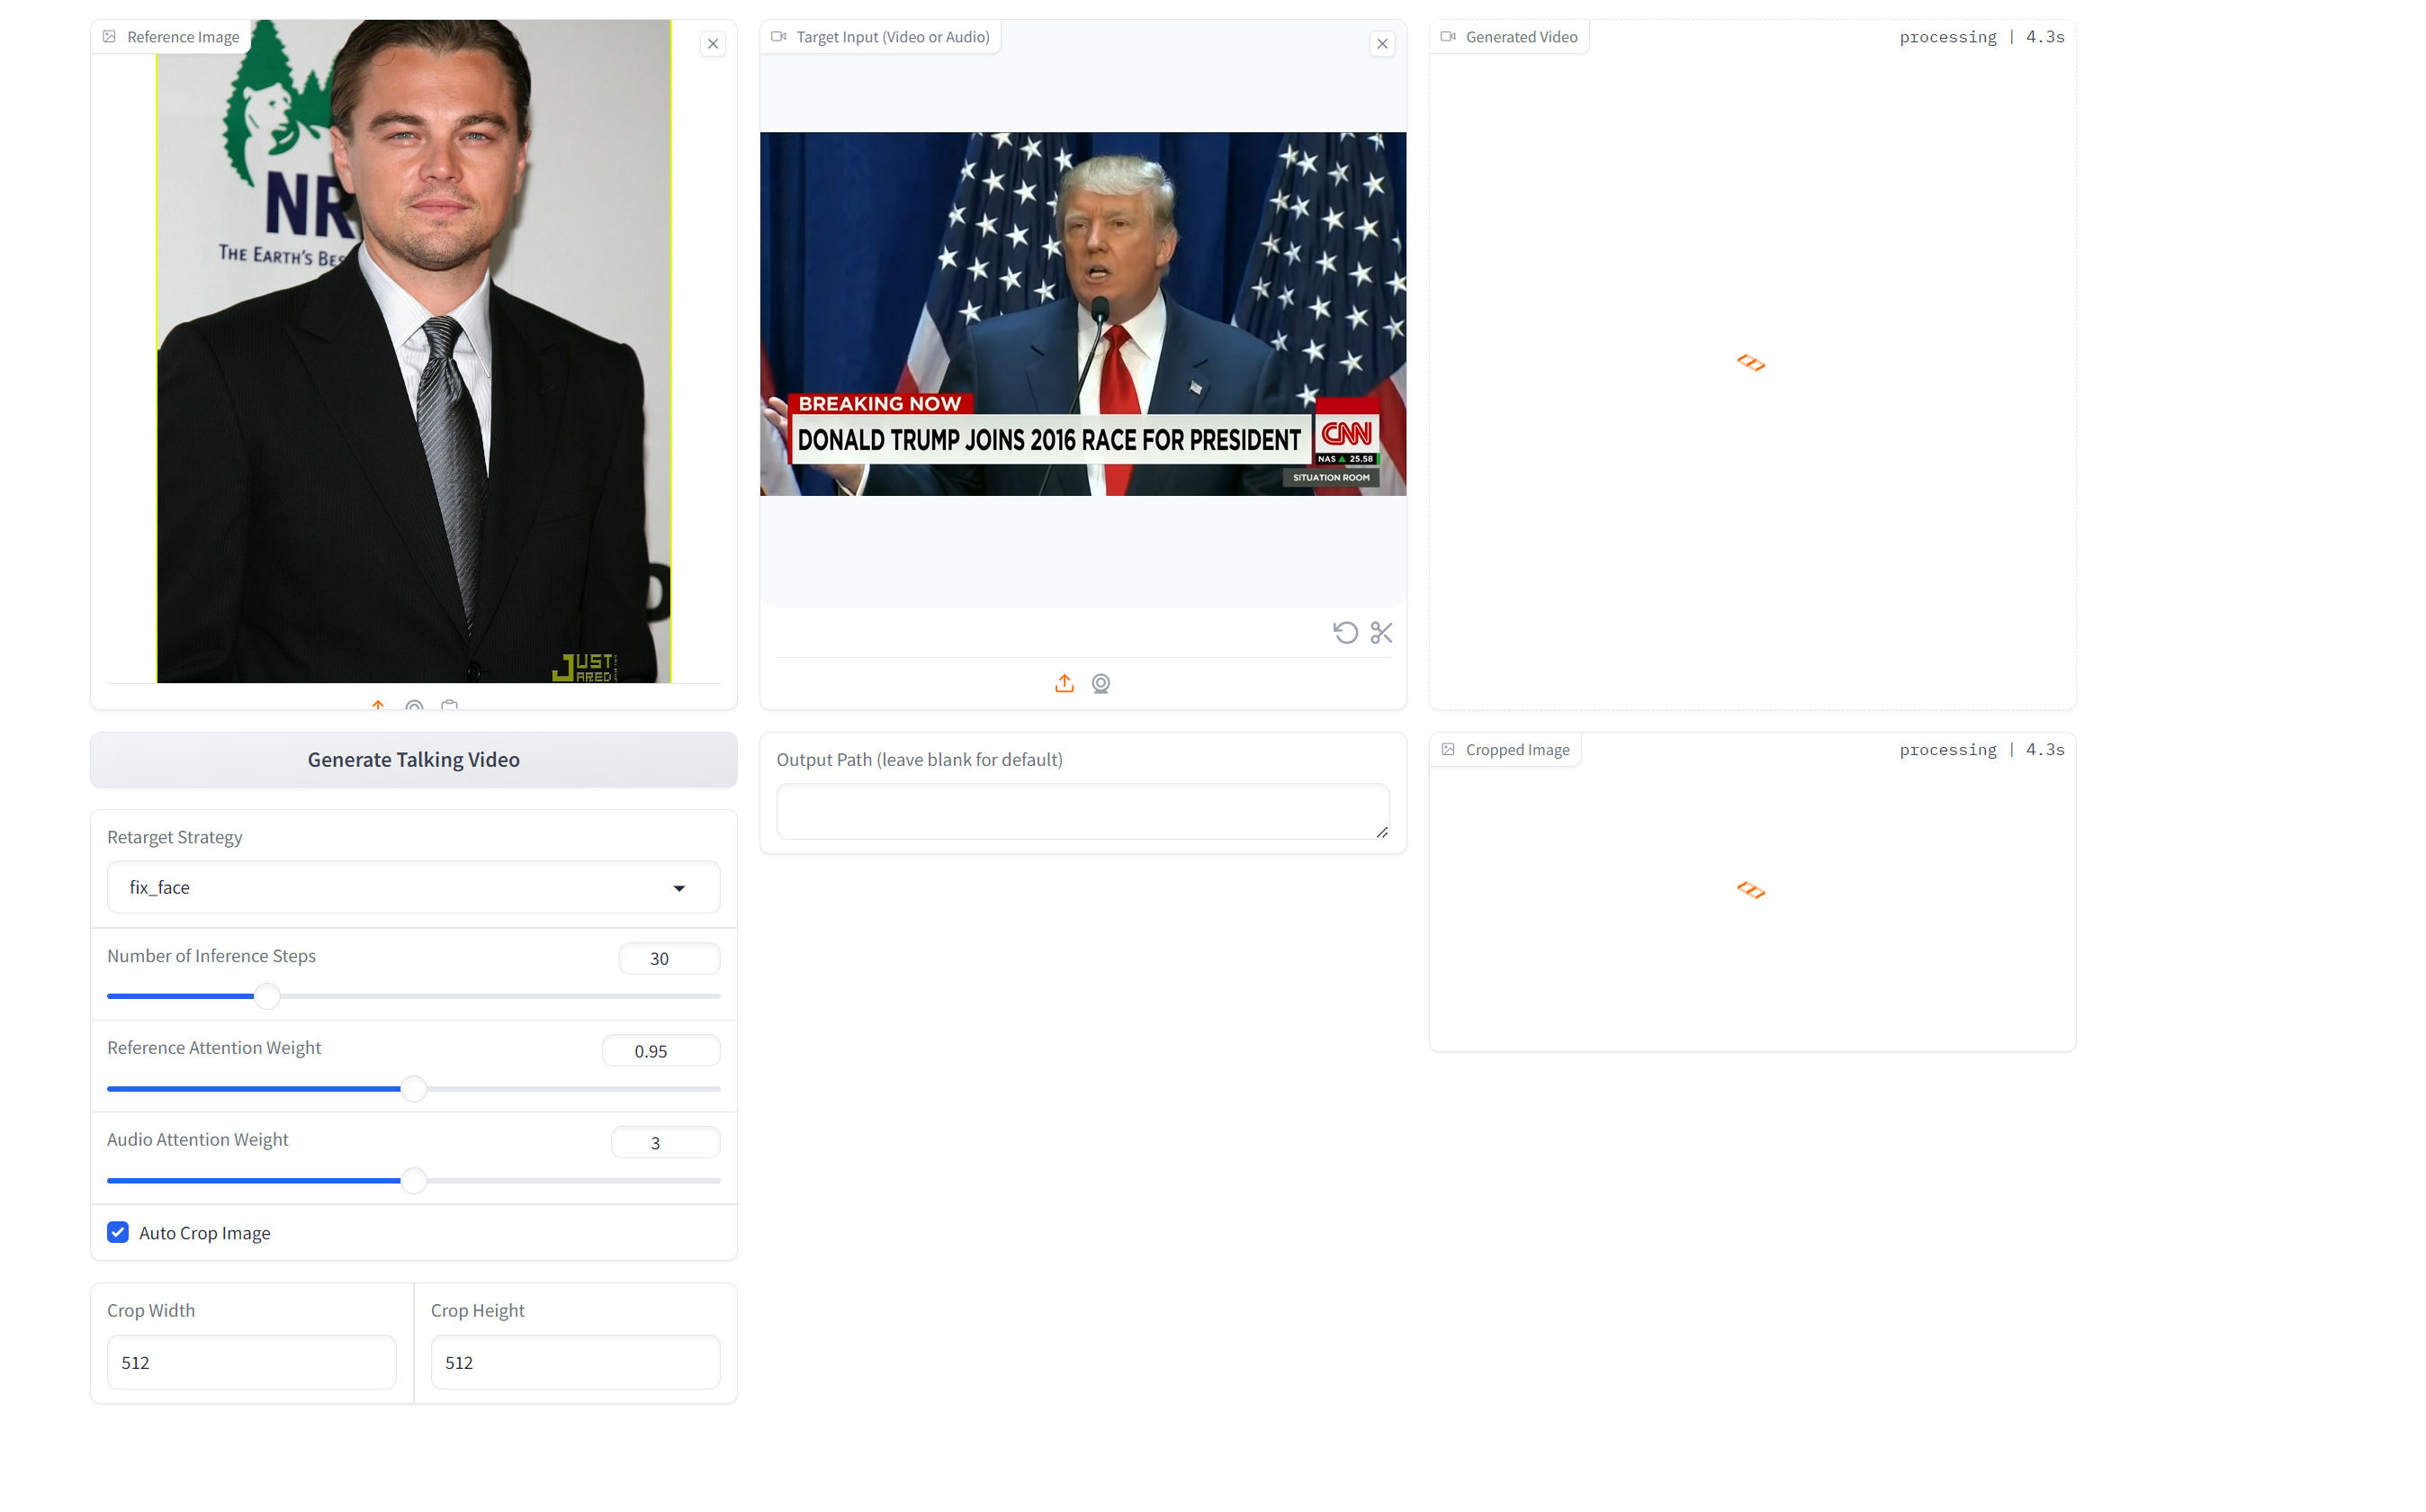Click the scissors trim video icon
Viewport: 2426px width, 1512px height.
[x=1381, y=632]
